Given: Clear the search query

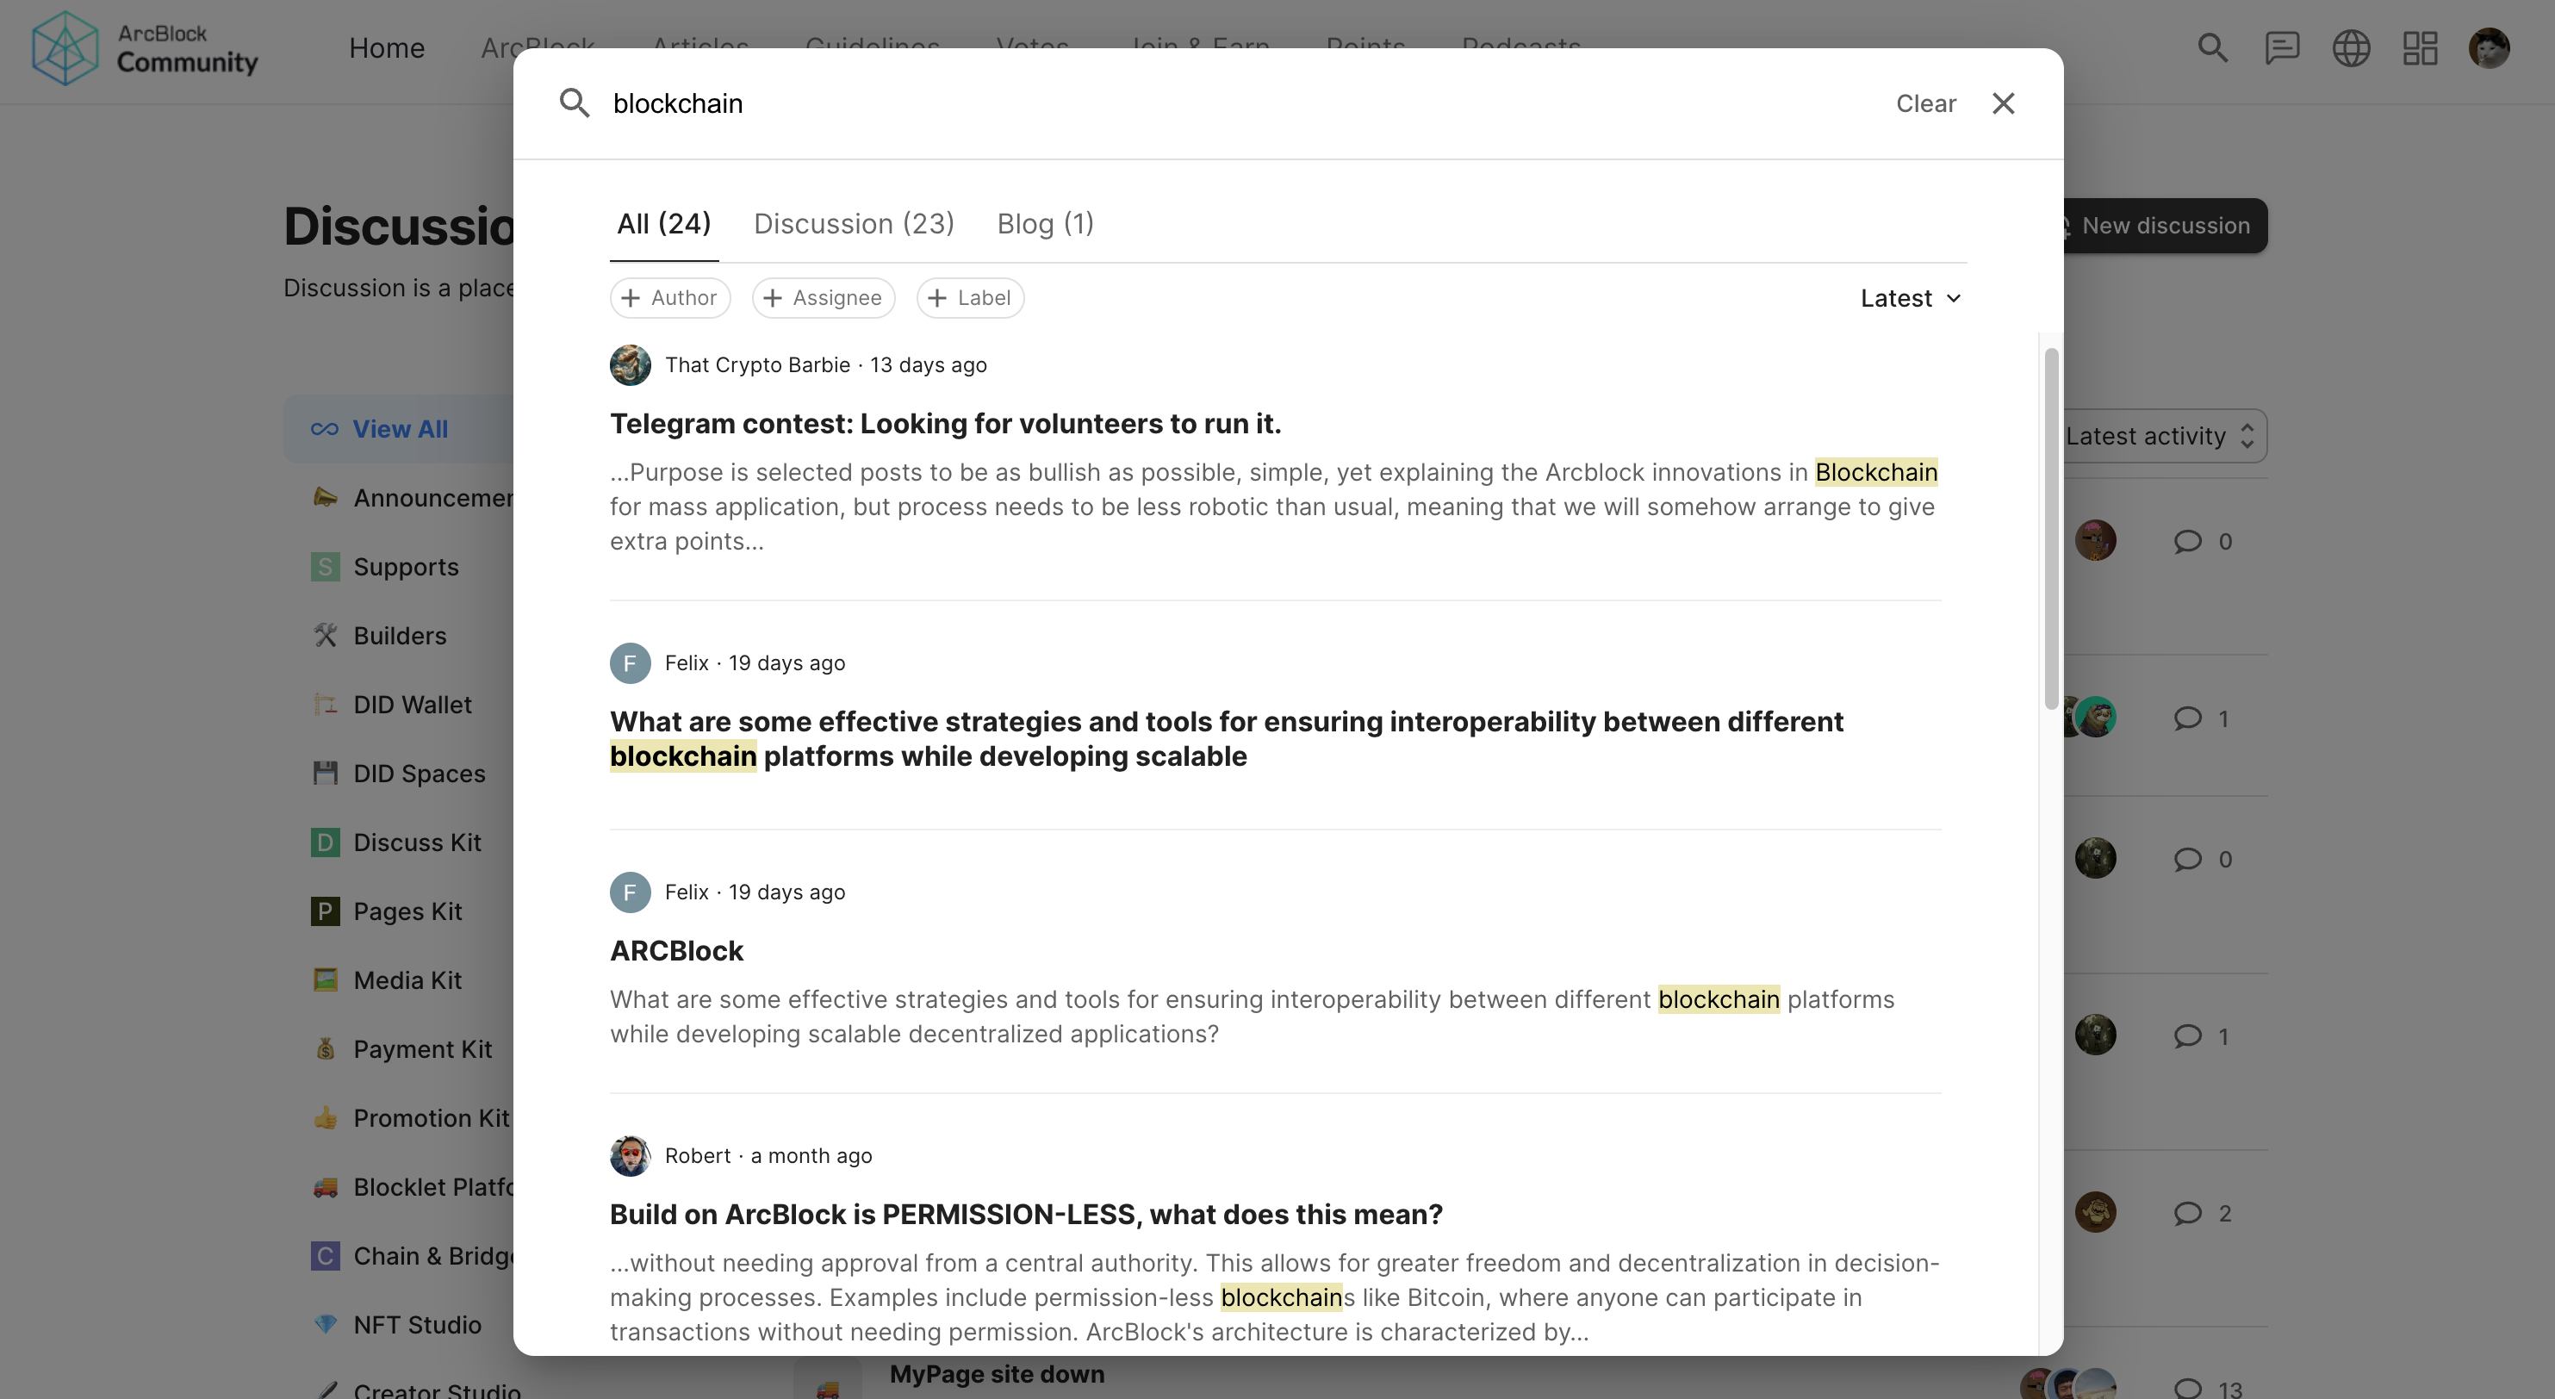Looking at the screenshot, I should click(1925, 103).
